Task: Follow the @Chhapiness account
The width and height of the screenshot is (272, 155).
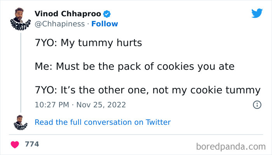Action: [x=105, y=24]
